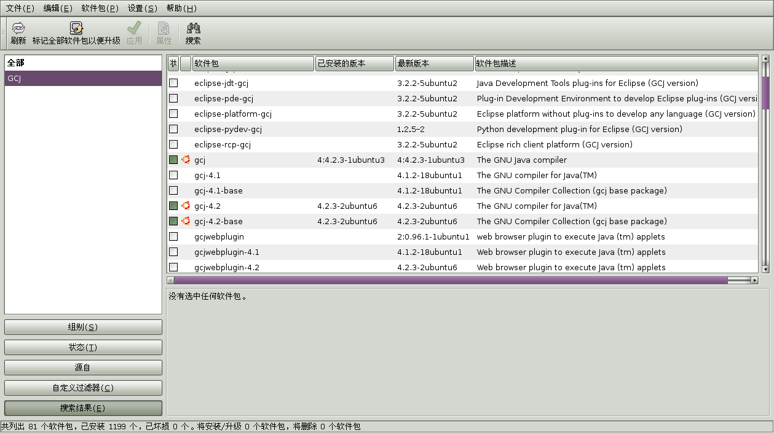774x433 pixels.
Task: Select 全部 in the filter list
Action: tap(83, 63)
